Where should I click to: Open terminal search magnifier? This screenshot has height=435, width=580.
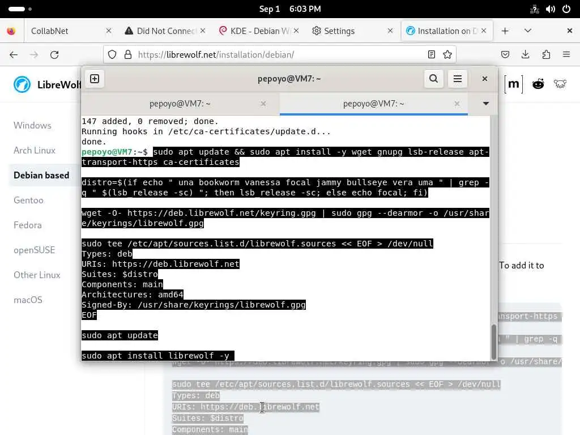pyautogui.click(x=433, y=79)
